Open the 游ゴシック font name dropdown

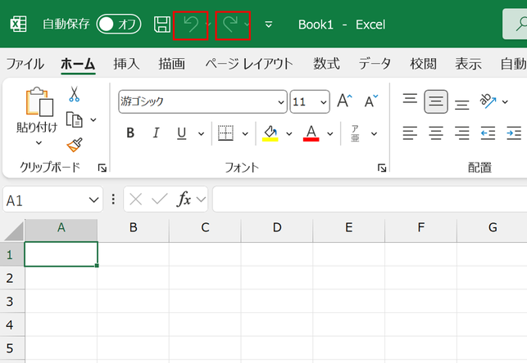(x=281, y=102)
